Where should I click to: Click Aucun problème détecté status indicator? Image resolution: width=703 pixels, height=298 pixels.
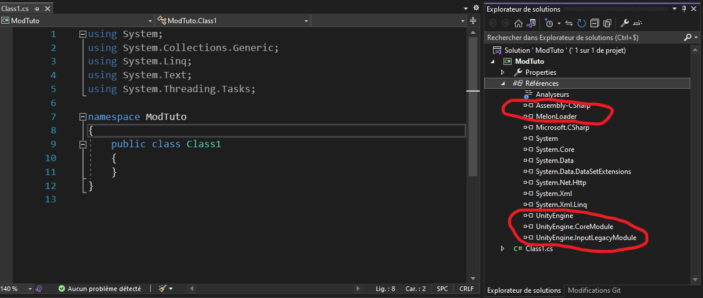click(99, 288)
